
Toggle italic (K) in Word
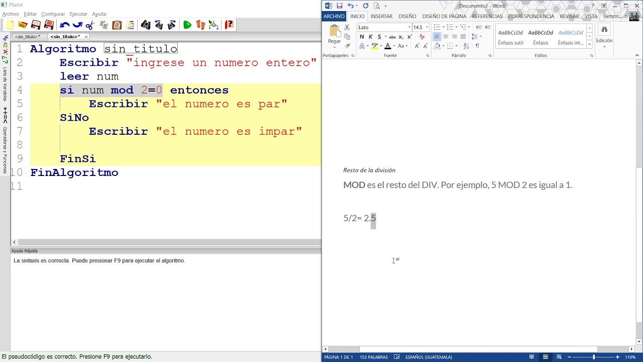[x=371, y=37]
